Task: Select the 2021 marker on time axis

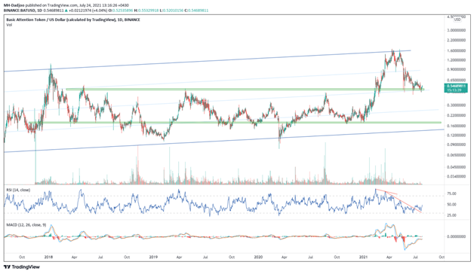Action: pyautogui.click(x=363, y=257)
